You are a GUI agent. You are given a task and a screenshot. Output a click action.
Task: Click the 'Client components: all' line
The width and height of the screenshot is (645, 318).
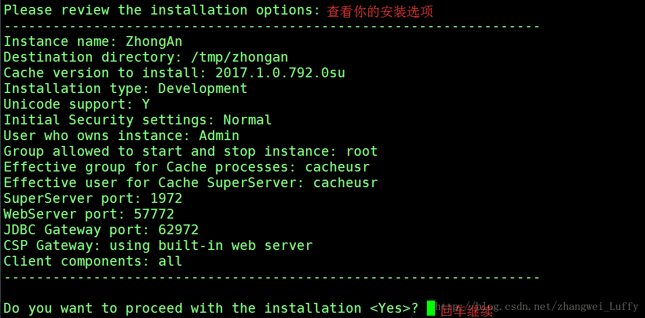[x=93, y=261]
